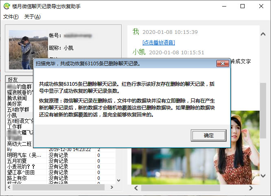Select the 五月初夏 friend row
Viewport: 271px width, 196px height.
61,161
